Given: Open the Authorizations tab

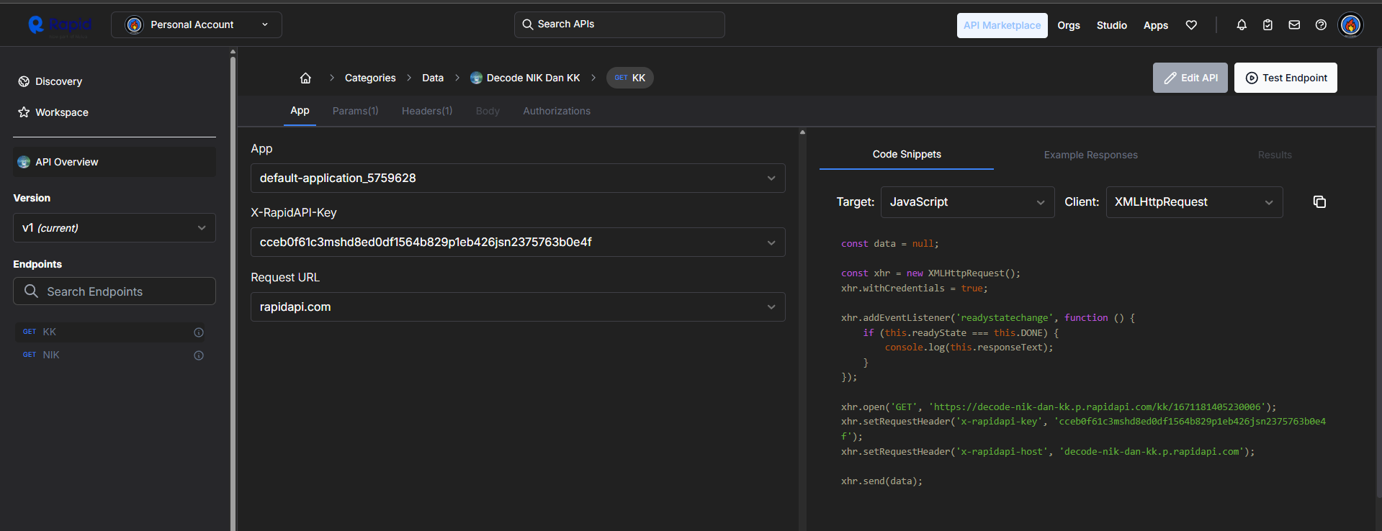Looking at the screenshot, I should (557, 111).
